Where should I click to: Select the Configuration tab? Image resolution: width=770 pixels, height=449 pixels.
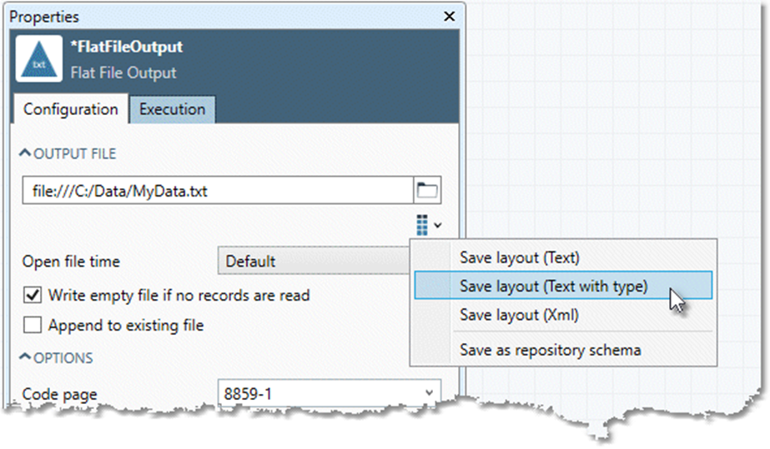(x=71, y=109)
